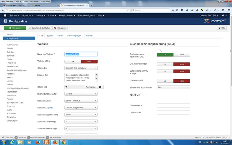This screenshot has width=232, height=145.
Task: Click into the Domaincookie field
Action: click(173, 106)
